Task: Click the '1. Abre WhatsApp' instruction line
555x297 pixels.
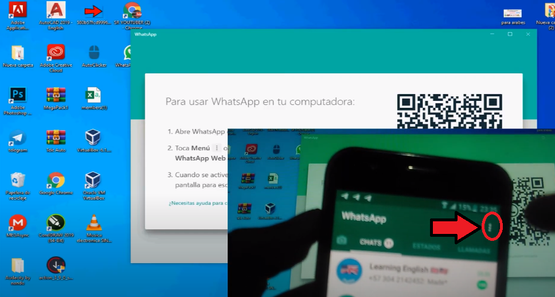Action: [197, 131]
